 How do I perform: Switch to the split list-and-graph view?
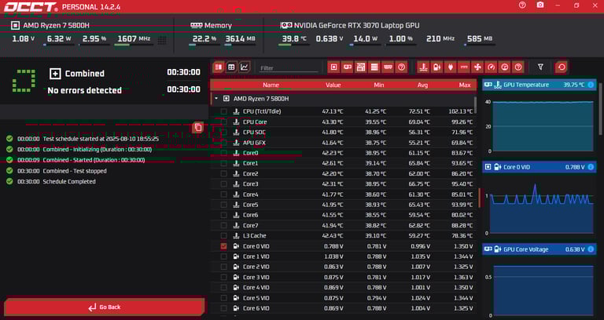coord(219,67)
